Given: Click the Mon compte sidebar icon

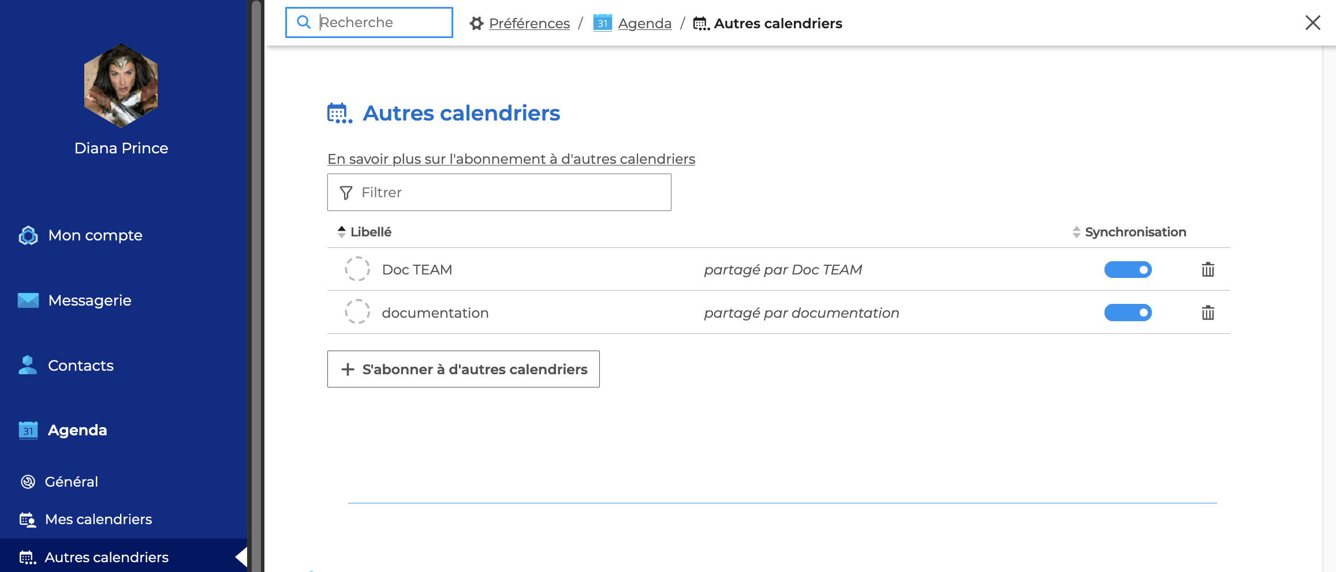Looking at the screenshot, I should click(x=28, y=235).
